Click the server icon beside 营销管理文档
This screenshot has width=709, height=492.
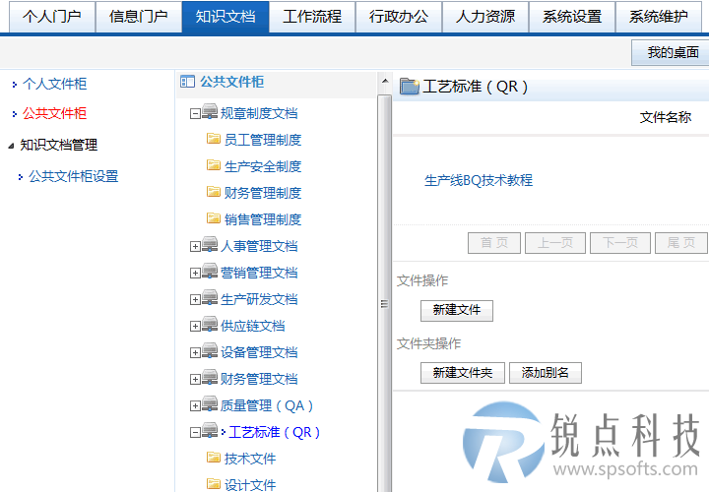210,271
